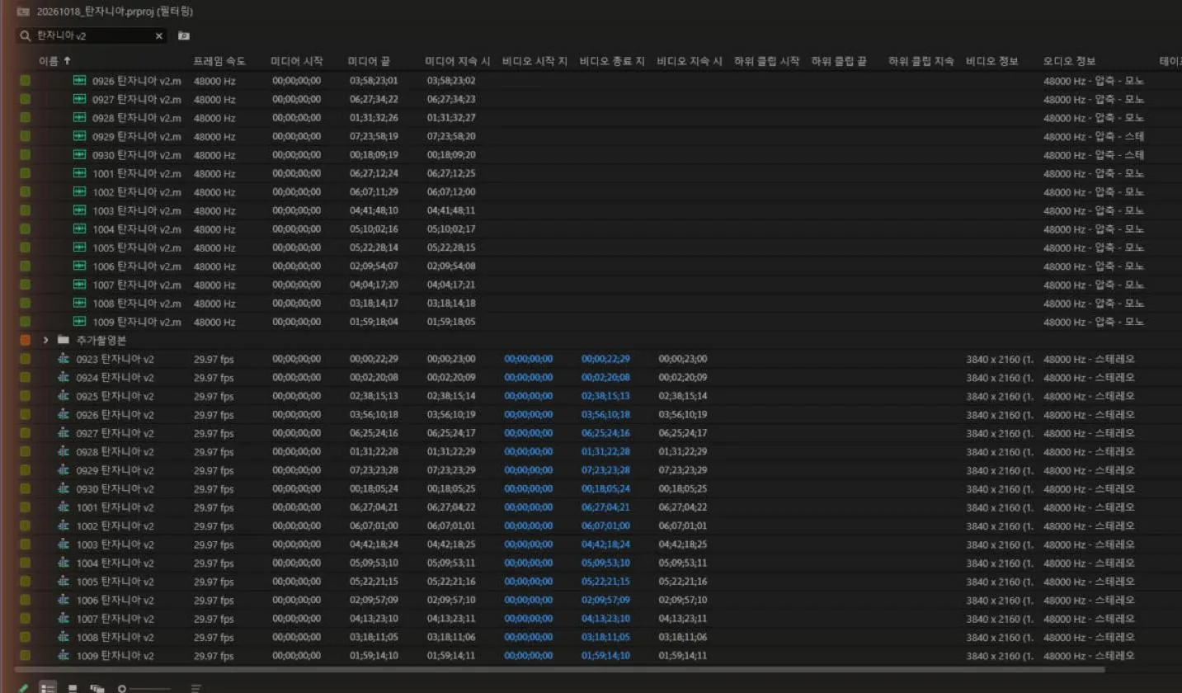The width and height of the screenshot is (1182, 693).
Task: Select audio clip icon of 1001 탄자니아 v2.m
Action: pyautogui.click(x=80, y=173)
